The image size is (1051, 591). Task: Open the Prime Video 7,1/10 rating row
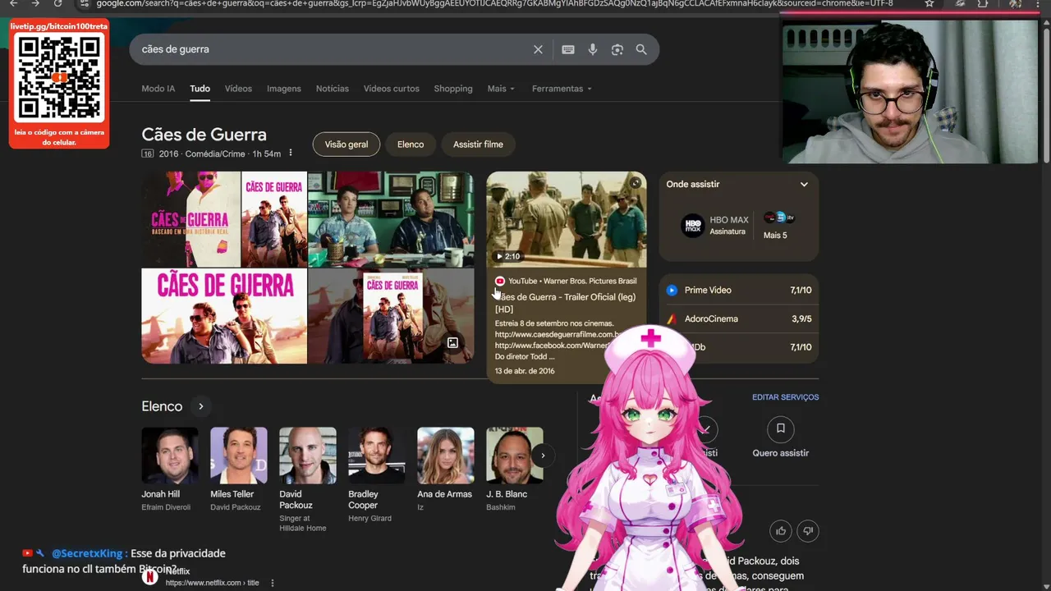click(738, 290)
